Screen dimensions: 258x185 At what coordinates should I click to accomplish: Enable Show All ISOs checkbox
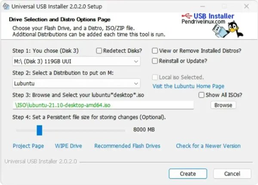201,95
